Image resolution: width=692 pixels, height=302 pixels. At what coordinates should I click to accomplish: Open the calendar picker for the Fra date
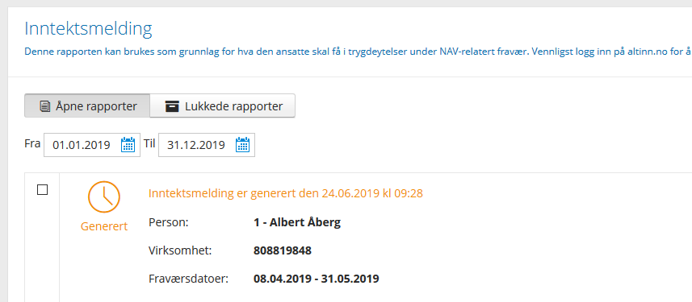tap(128, 144)
